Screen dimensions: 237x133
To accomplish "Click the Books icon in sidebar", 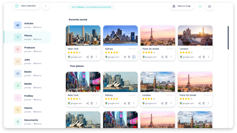I will [x=18, y=73].
